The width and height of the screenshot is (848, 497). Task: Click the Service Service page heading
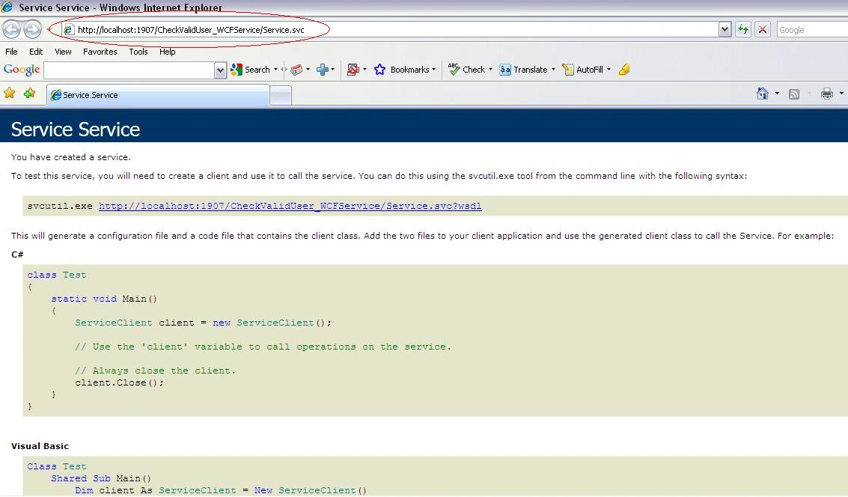pyautogui.click(x=75, y=129)
